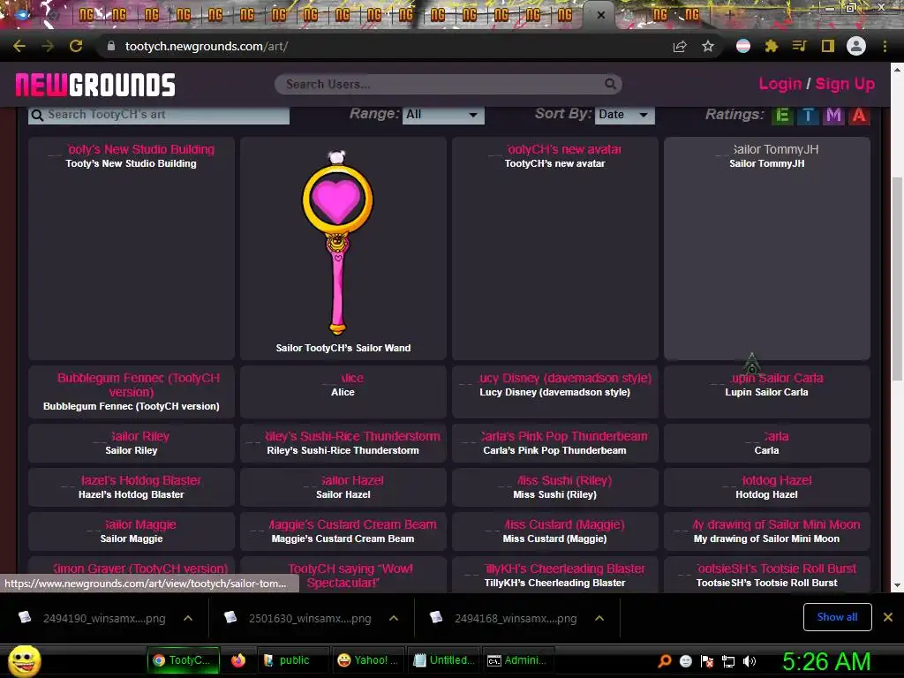Click the Search Users input field
904x678 pixels.
pos(448,84)
